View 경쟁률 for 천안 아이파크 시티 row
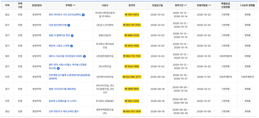Image resolution: width=259 pixels, height=118 pixels. [247, 15]
